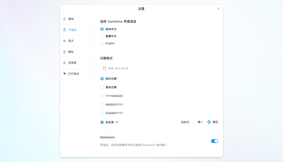Select the MM/DD/YYYY radio option

(102, 105)
